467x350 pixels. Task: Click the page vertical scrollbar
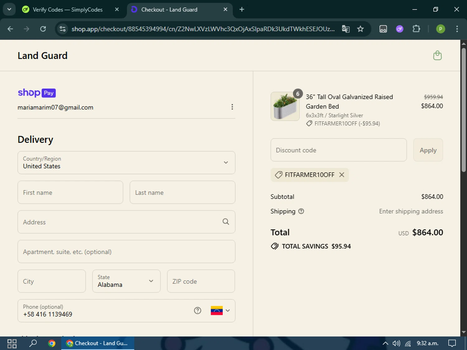pyautogui.click(x=464, y=110)
